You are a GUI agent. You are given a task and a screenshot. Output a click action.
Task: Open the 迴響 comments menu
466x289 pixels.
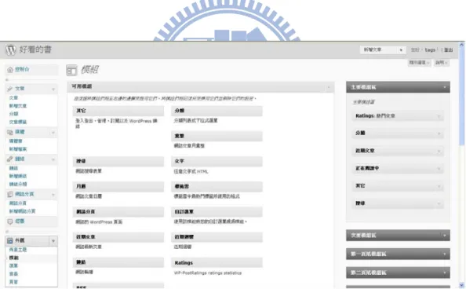click(x=20, y=221)
